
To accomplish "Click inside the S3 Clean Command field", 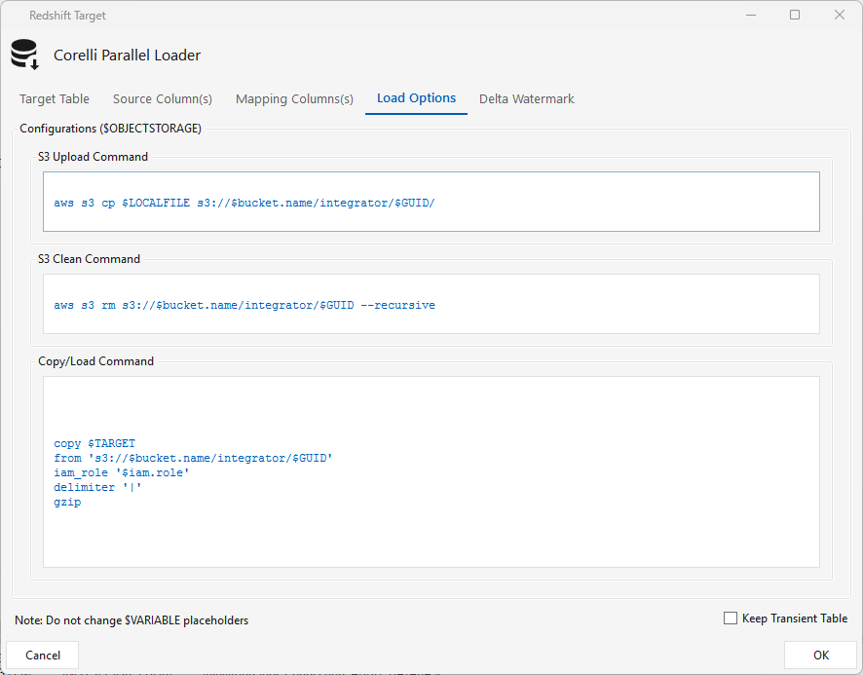I will pos(431,304).
